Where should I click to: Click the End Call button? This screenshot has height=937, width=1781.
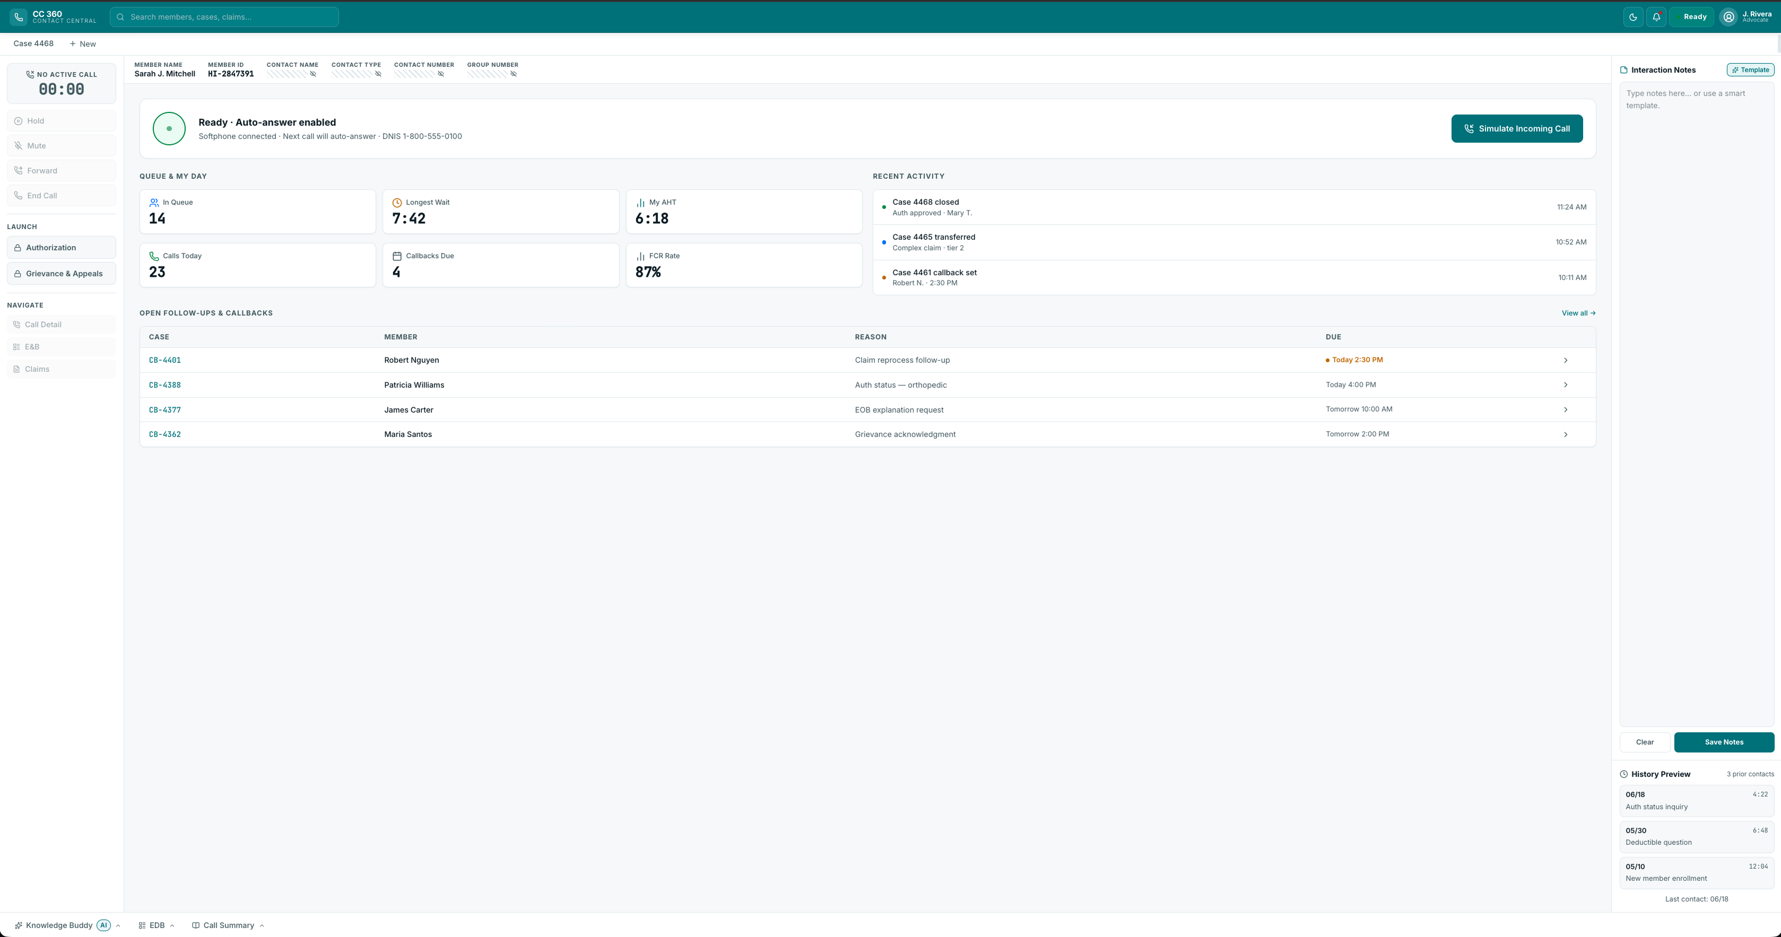coord(62,196)
